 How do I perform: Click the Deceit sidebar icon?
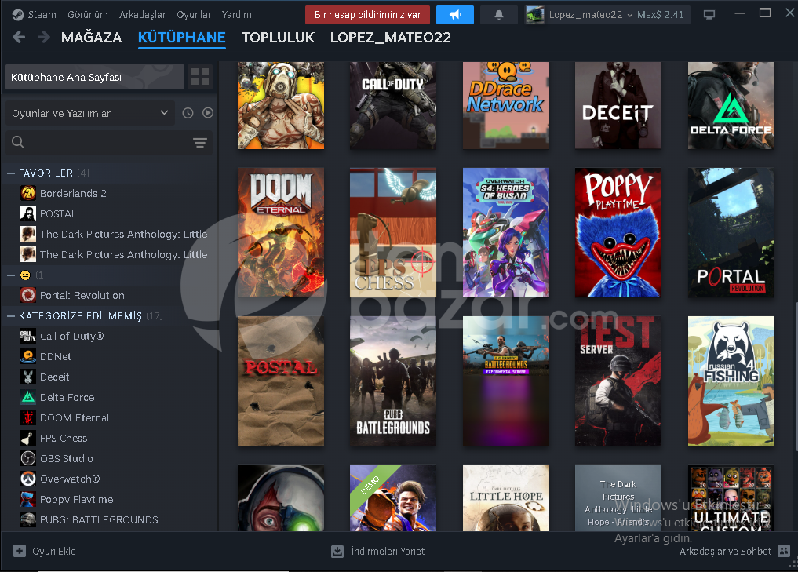pos(28,377)
